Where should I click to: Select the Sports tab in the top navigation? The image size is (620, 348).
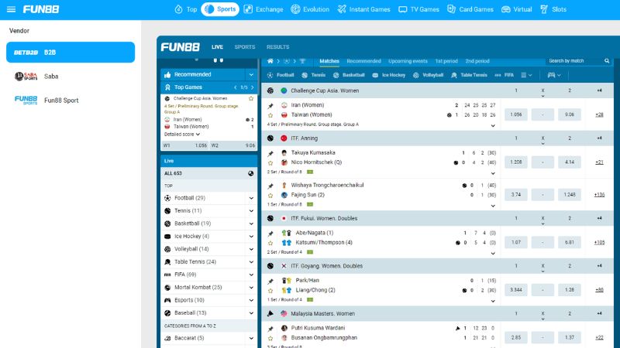click(220, 9)
